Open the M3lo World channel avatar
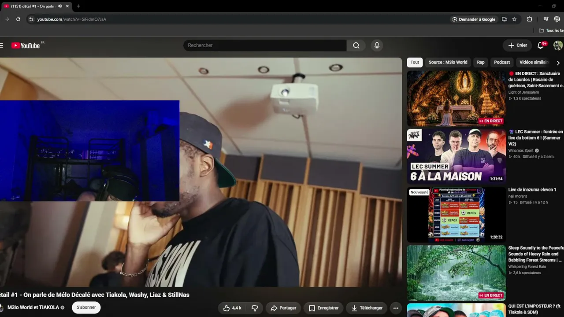The height and width of the screenshot is (317, 564). coord(1,307)
